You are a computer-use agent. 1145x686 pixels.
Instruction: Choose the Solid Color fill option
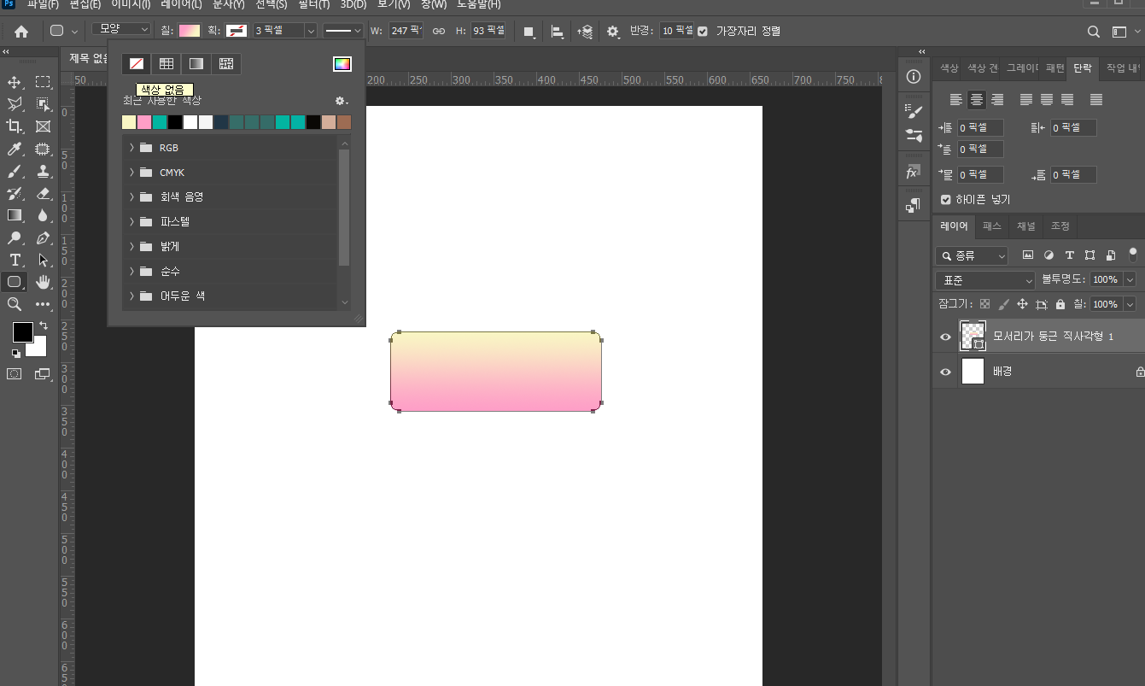point(166,64)
